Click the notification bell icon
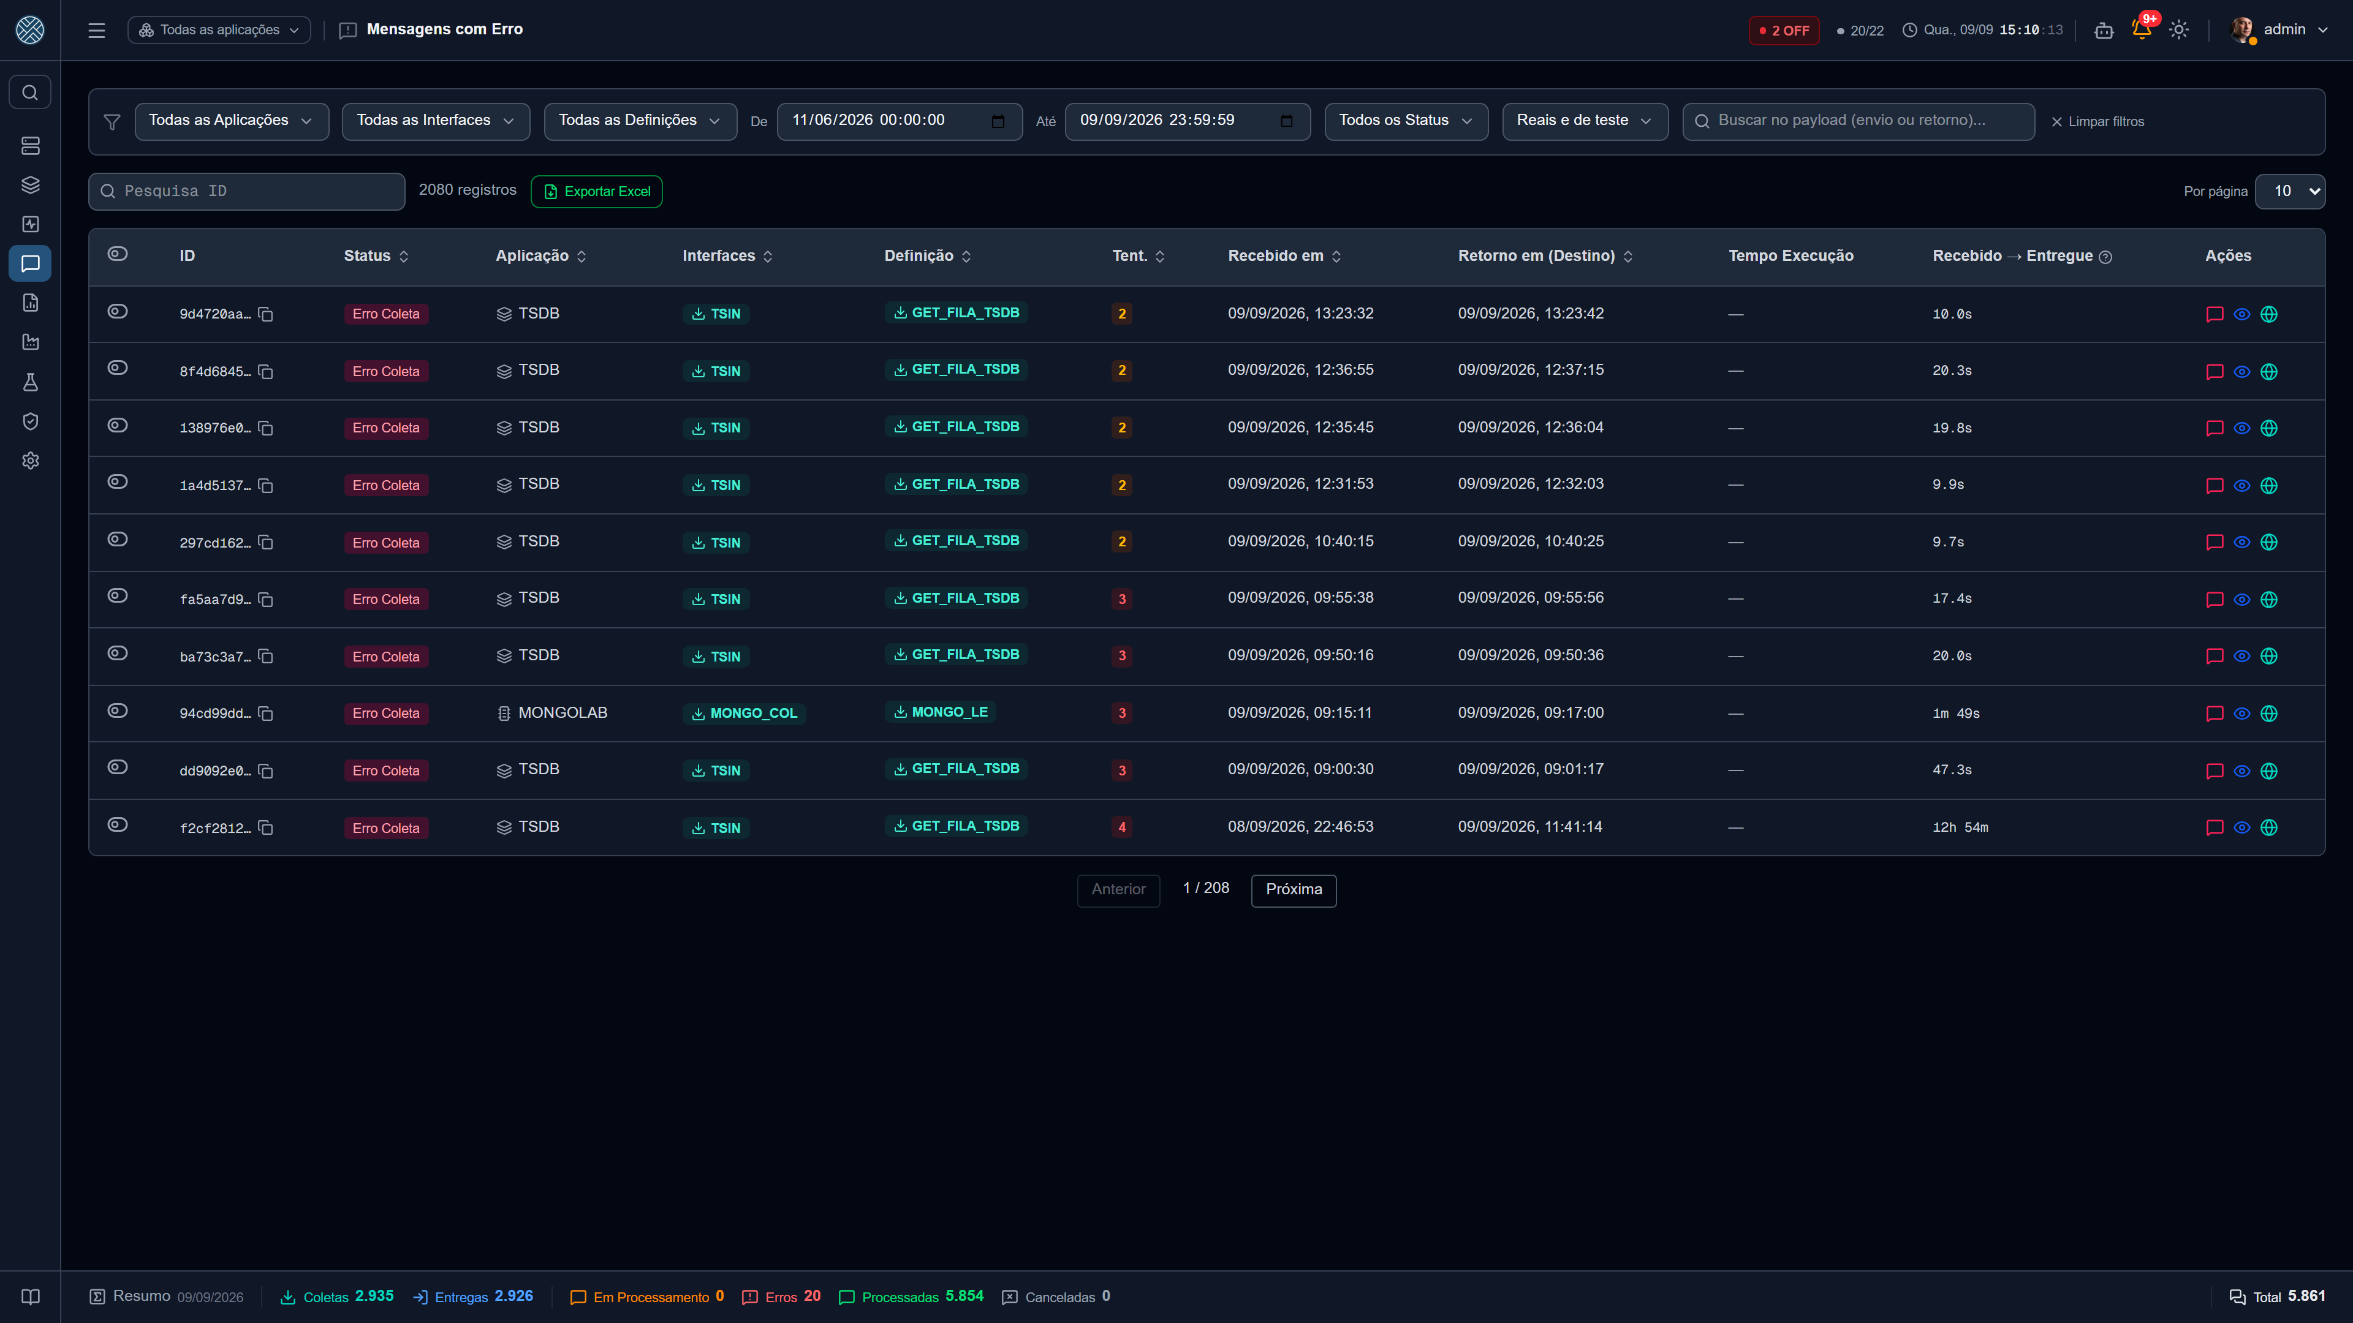 click(2141, 29)
